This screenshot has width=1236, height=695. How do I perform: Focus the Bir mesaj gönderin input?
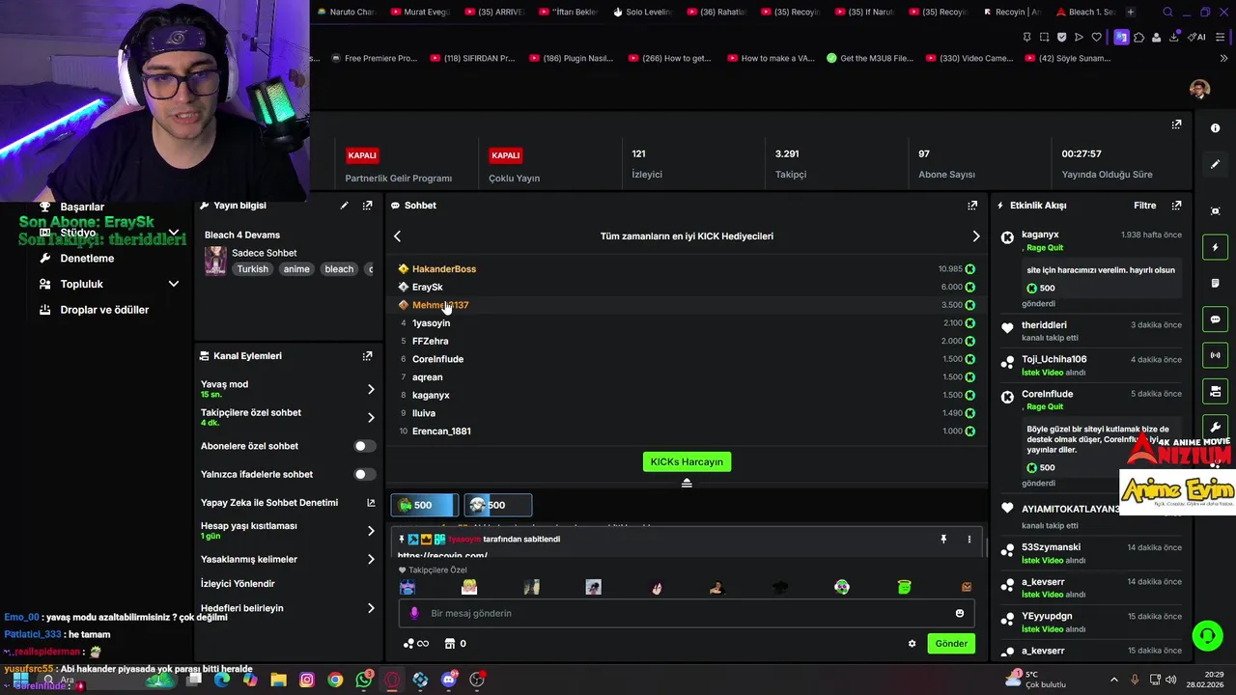687,613
